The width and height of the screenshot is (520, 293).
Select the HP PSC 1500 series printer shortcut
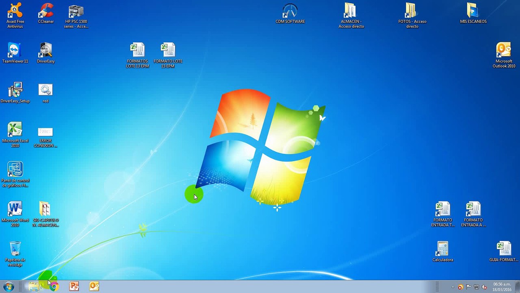[76, 15]
